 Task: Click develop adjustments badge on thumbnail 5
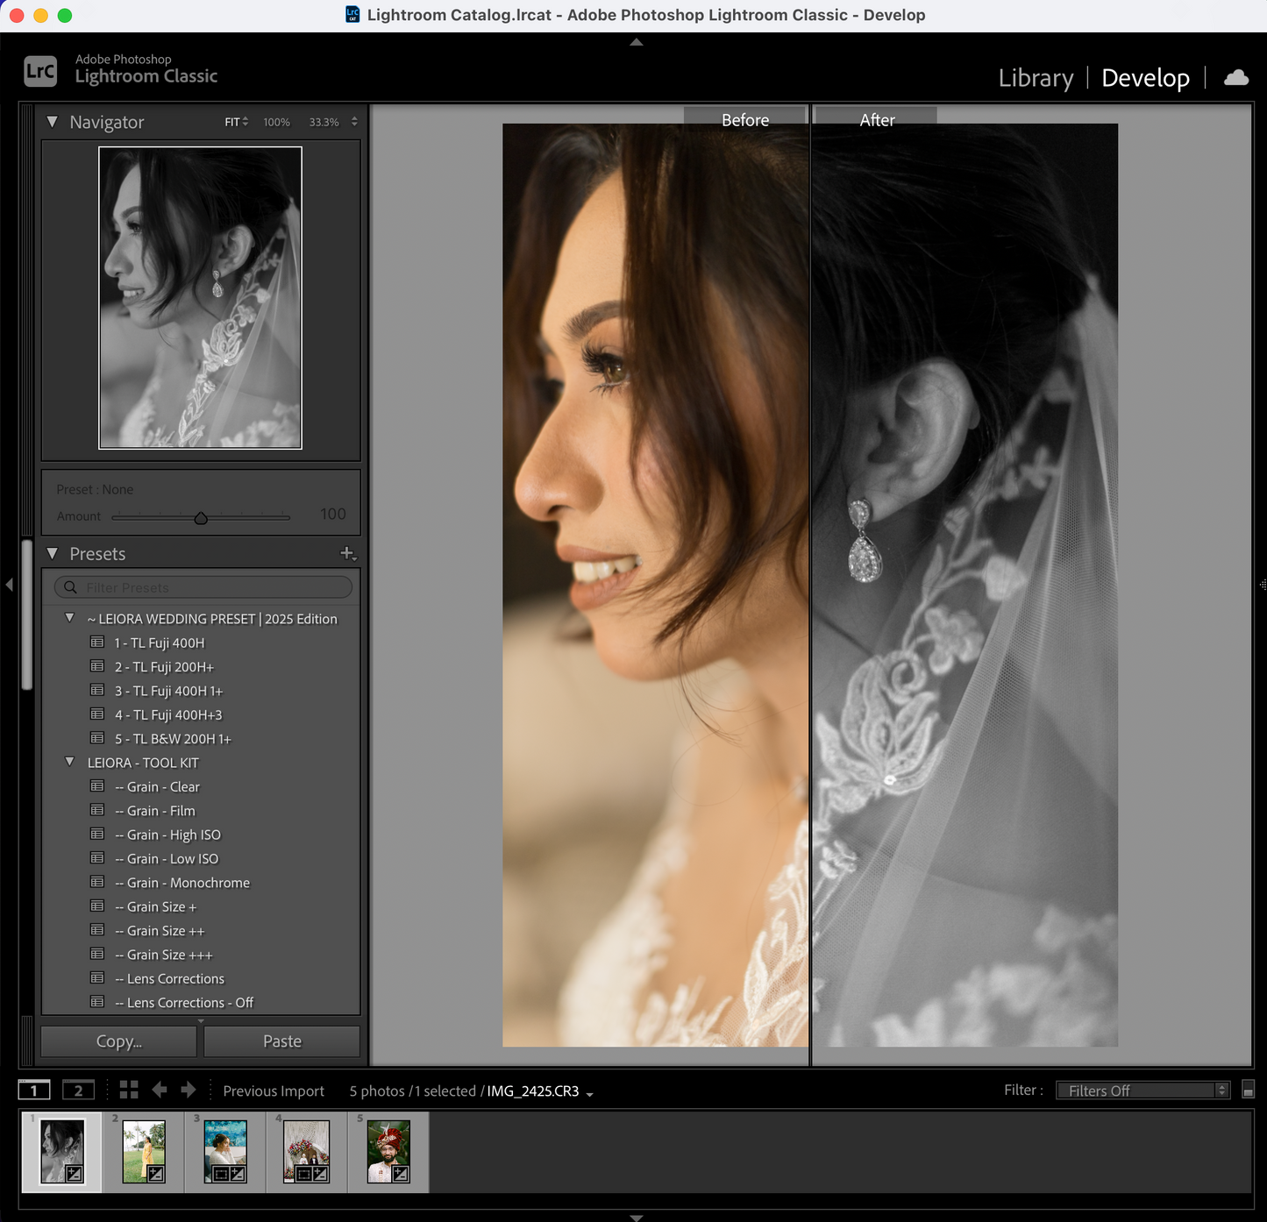coord(401,1174)
